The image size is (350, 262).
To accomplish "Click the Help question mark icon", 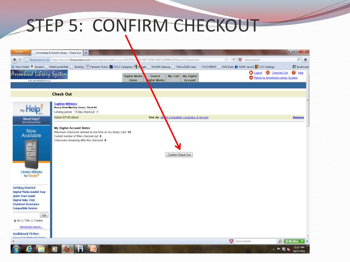I will point(294,73).
